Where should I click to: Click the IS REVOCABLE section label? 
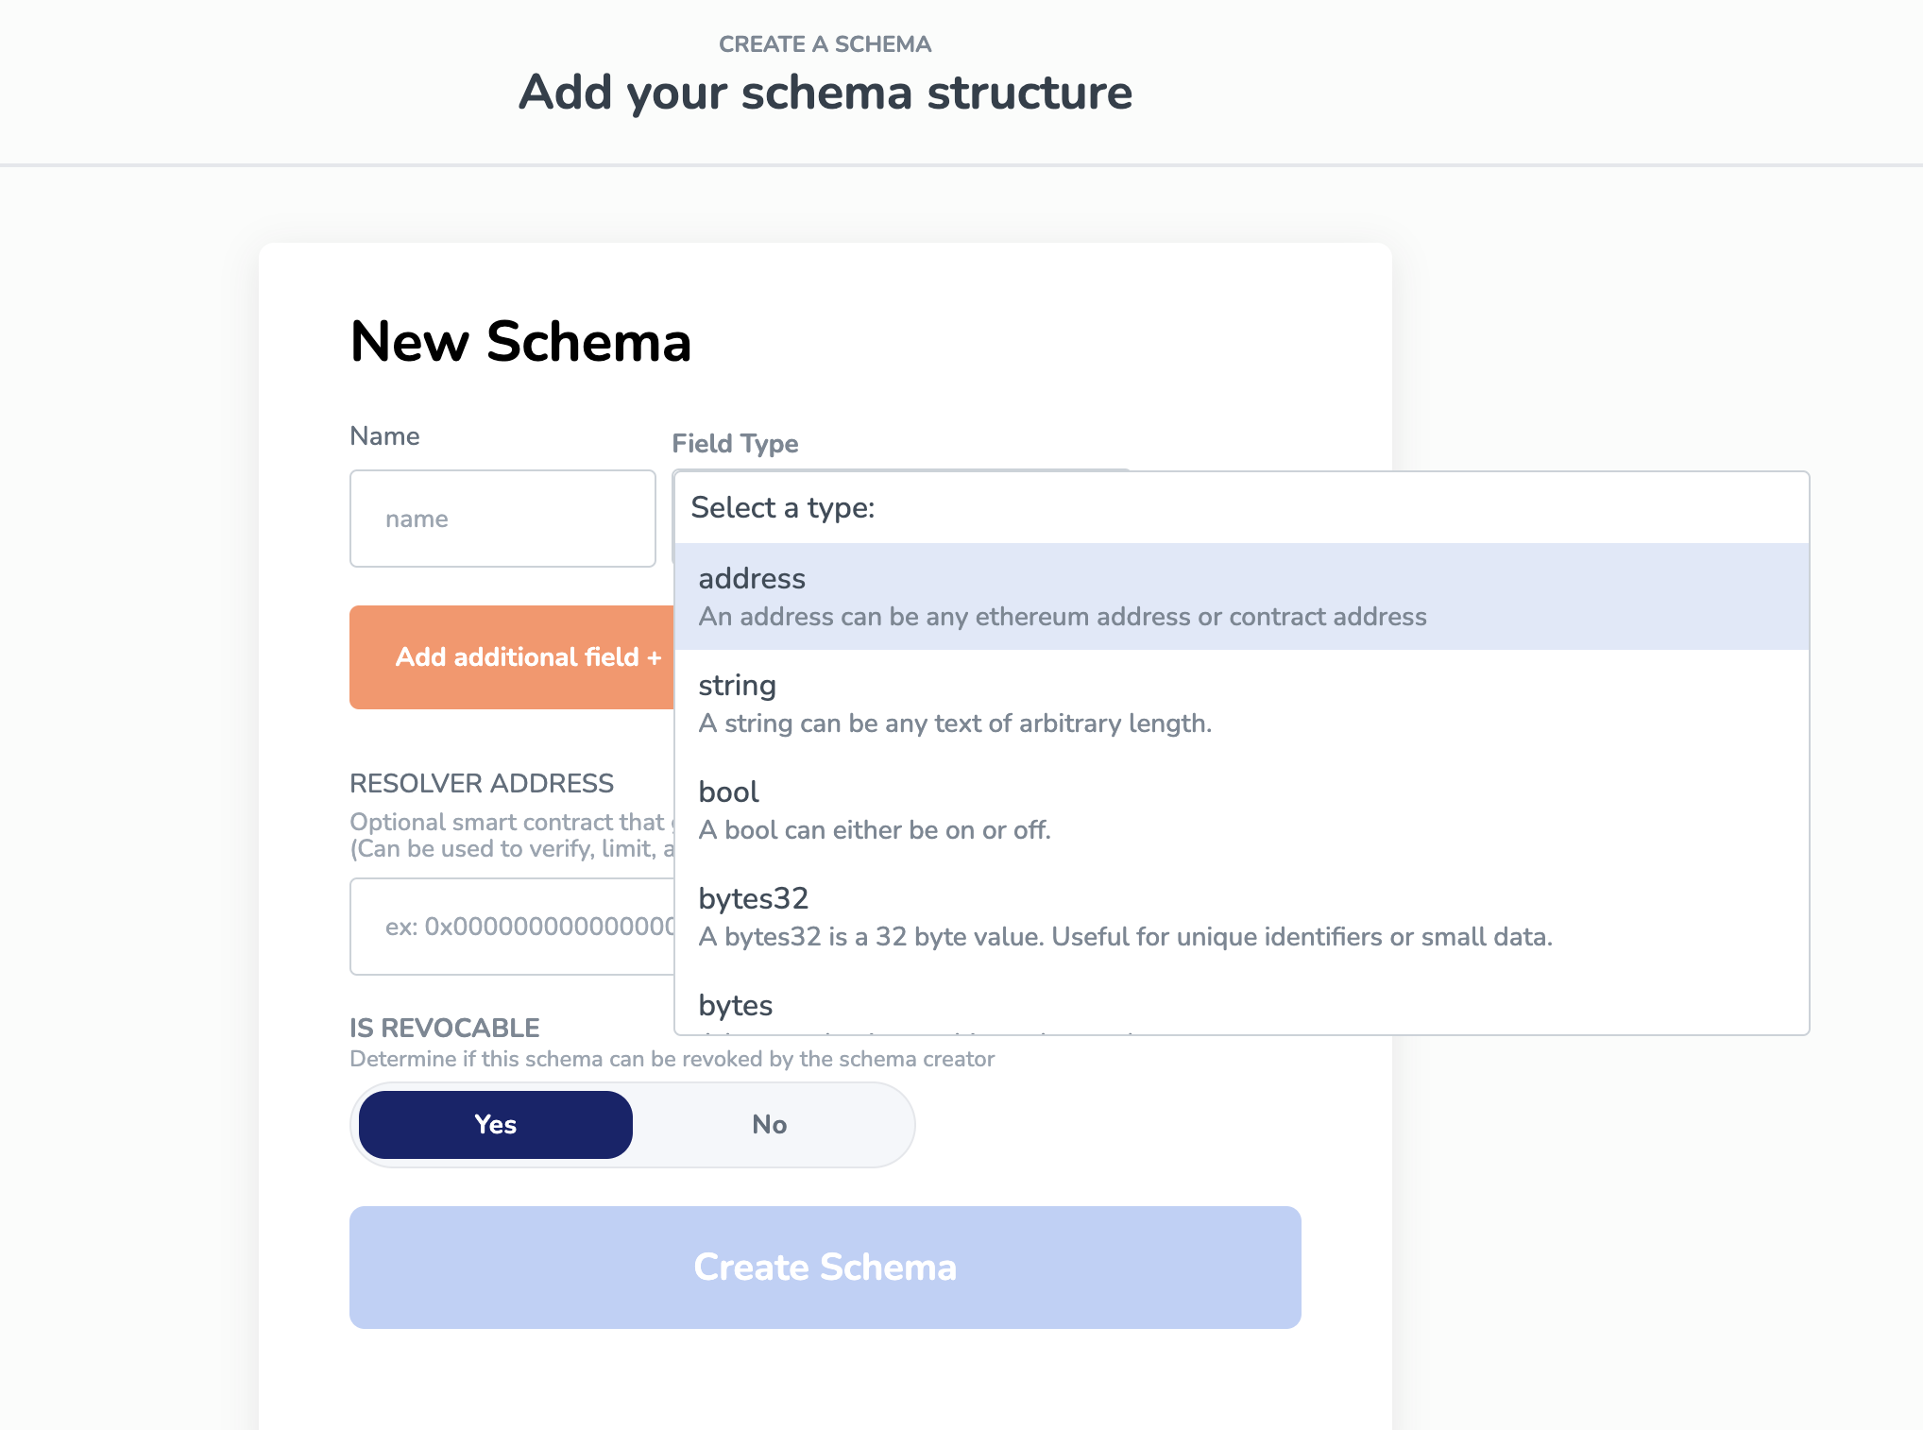pyautogui.click(x=444, y=1028)
